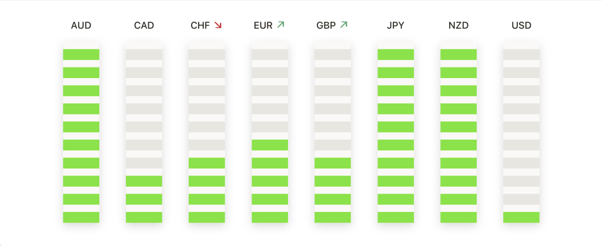Viewport: 602px width, 246px height.
Task: Click the bottom green segment of NZD bar
Action: coord(459,217)
